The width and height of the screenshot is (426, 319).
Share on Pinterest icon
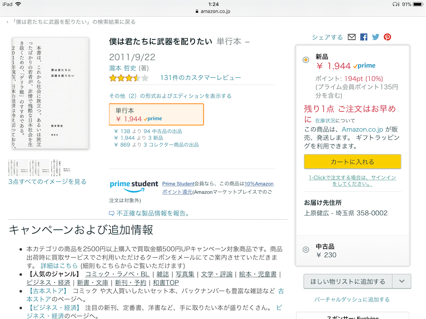click(x=387, y=37)
